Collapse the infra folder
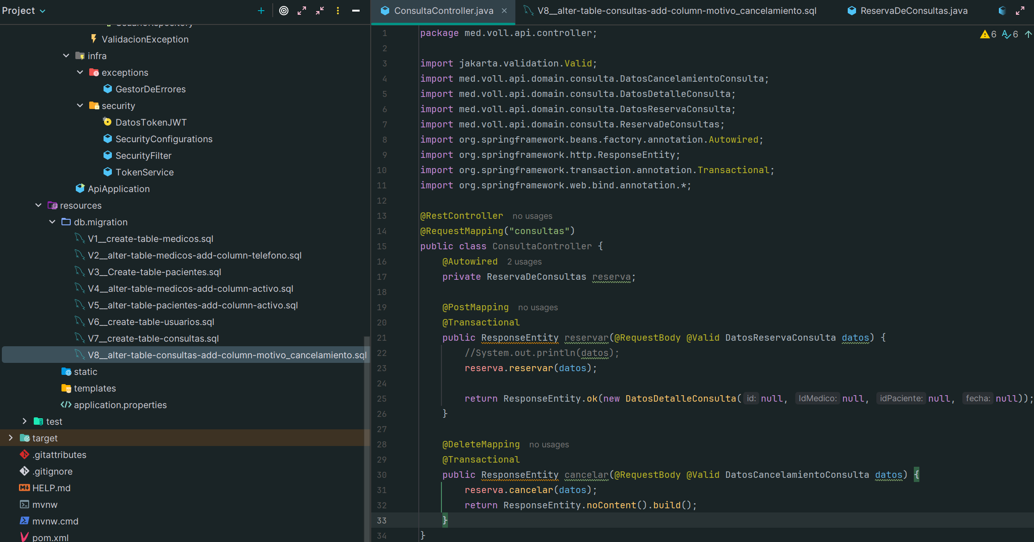 pos(66,56)
